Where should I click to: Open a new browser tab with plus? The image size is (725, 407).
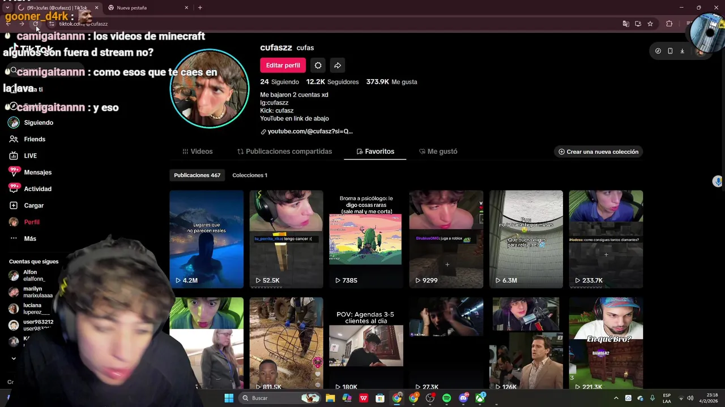point(200,8)
